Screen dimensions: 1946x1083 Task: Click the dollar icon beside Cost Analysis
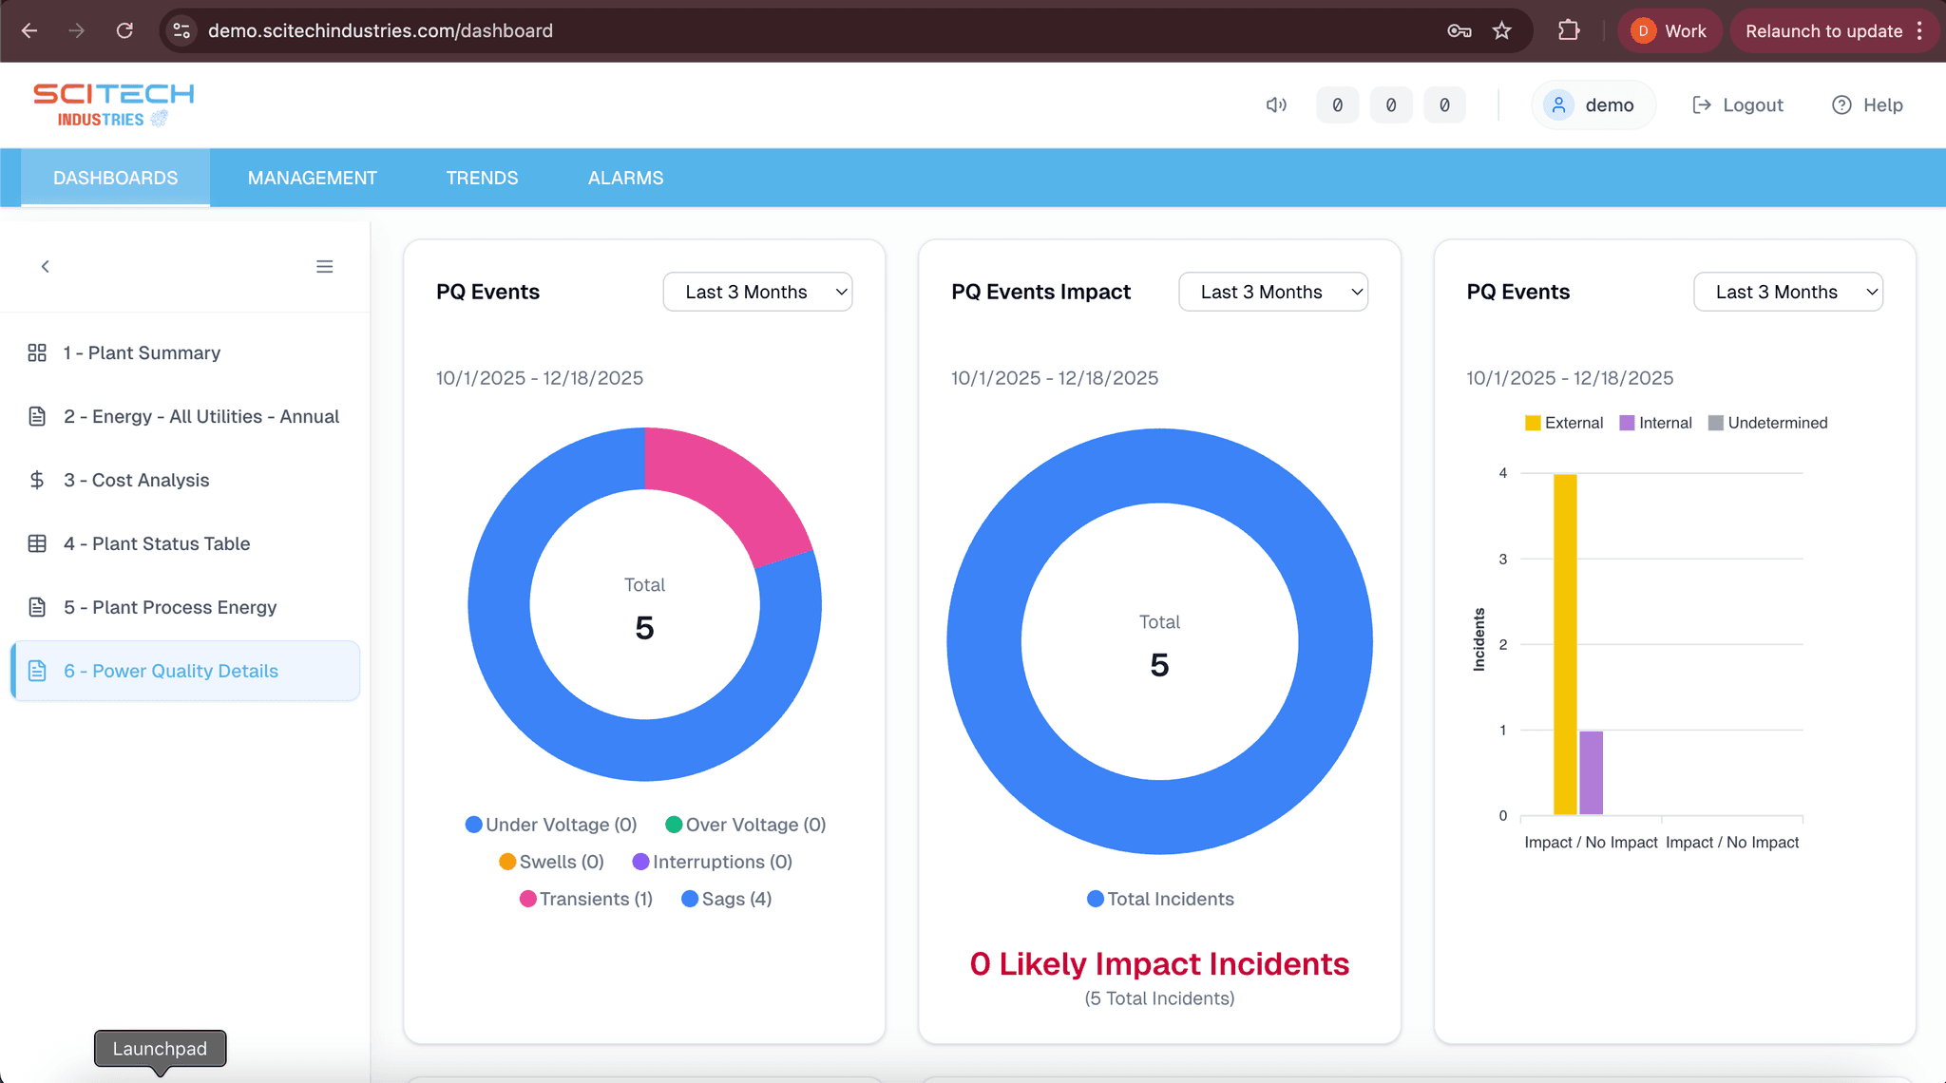pyautogui.click(x=37, y=480)
